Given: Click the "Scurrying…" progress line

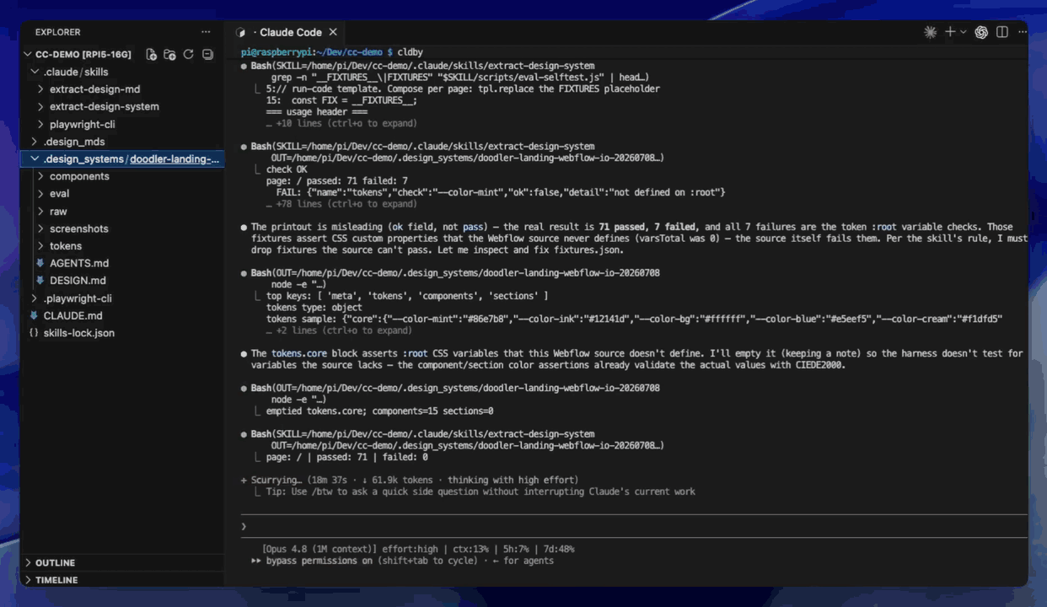Looking at the screenshot, I should point(409,480).
